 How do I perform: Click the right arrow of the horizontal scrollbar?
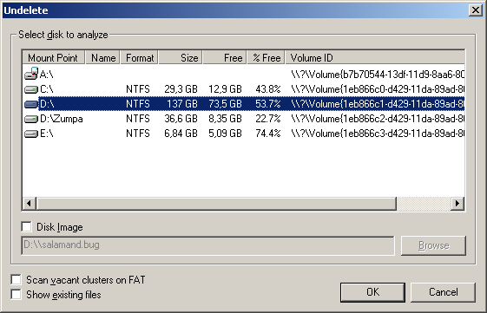457,204
